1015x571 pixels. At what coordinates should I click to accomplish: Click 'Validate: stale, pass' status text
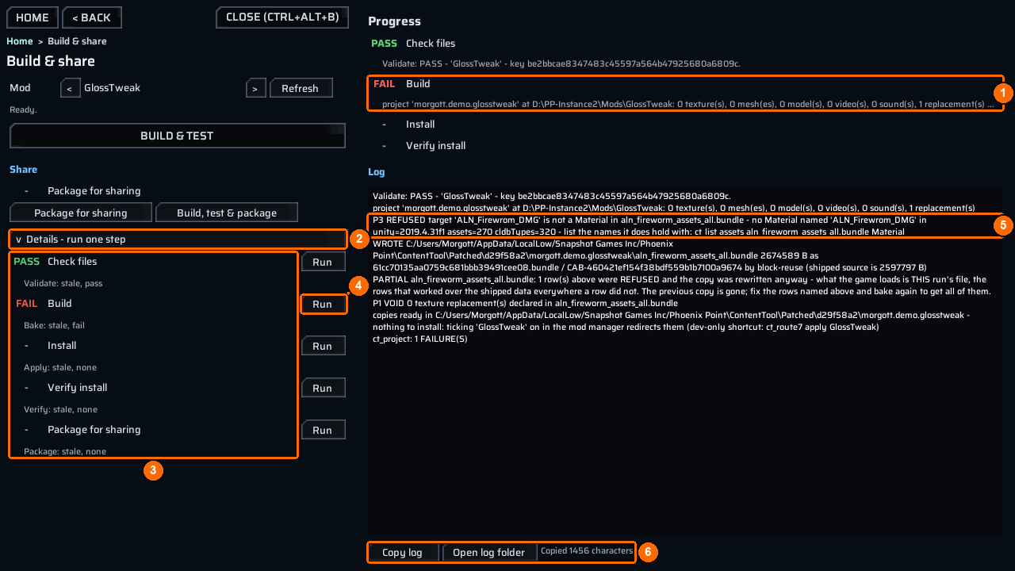coord(63,283)
